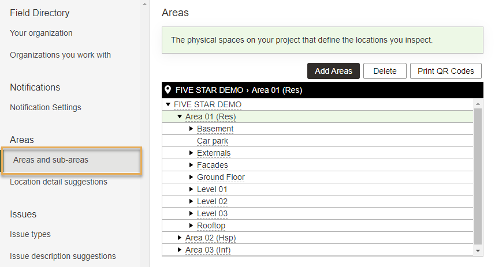The width and height of the screenshot is (495, 267).
Task: Click the location pin icon in breadcrumb
Action: point(168,90)
